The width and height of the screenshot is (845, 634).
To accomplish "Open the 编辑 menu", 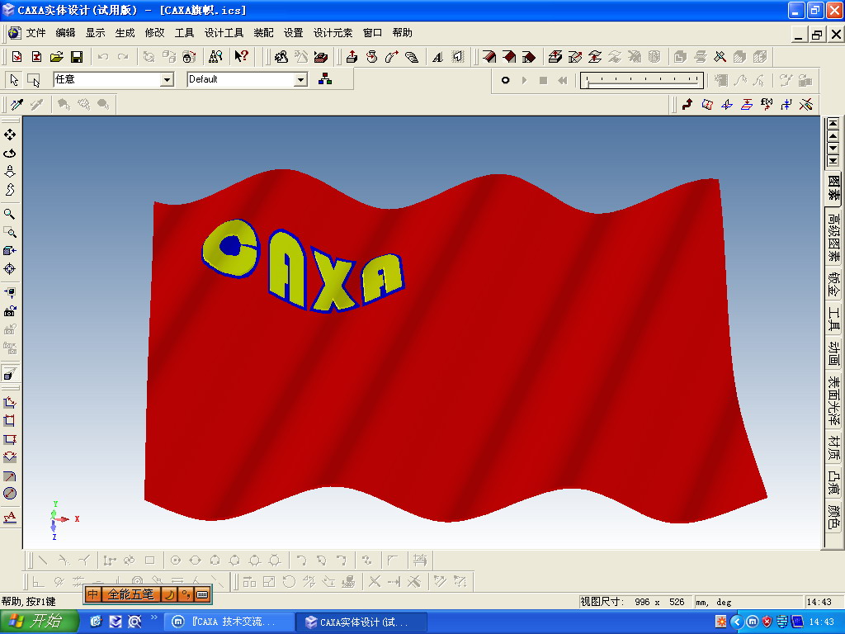I will (65, 33).
